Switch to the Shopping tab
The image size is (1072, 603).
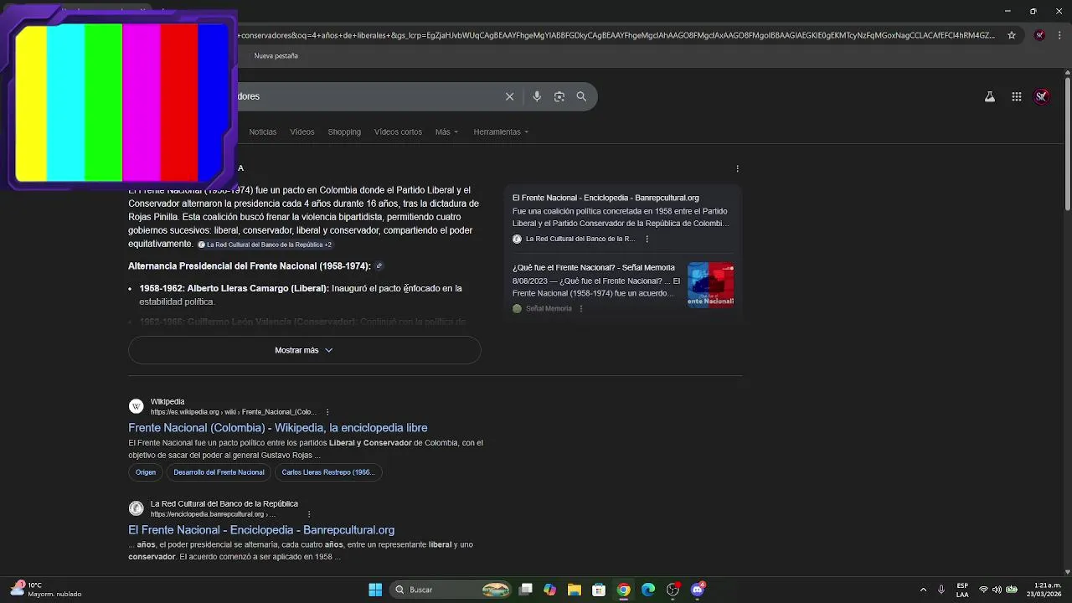(344, 131)
